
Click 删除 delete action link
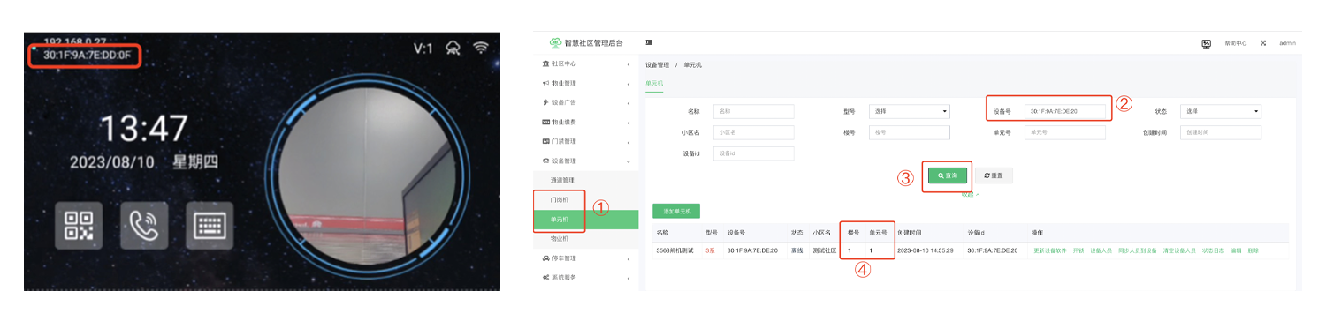pos(1254,251)
